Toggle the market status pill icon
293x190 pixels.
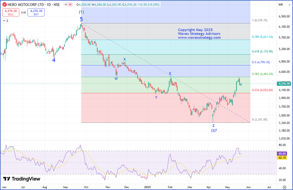68,4
